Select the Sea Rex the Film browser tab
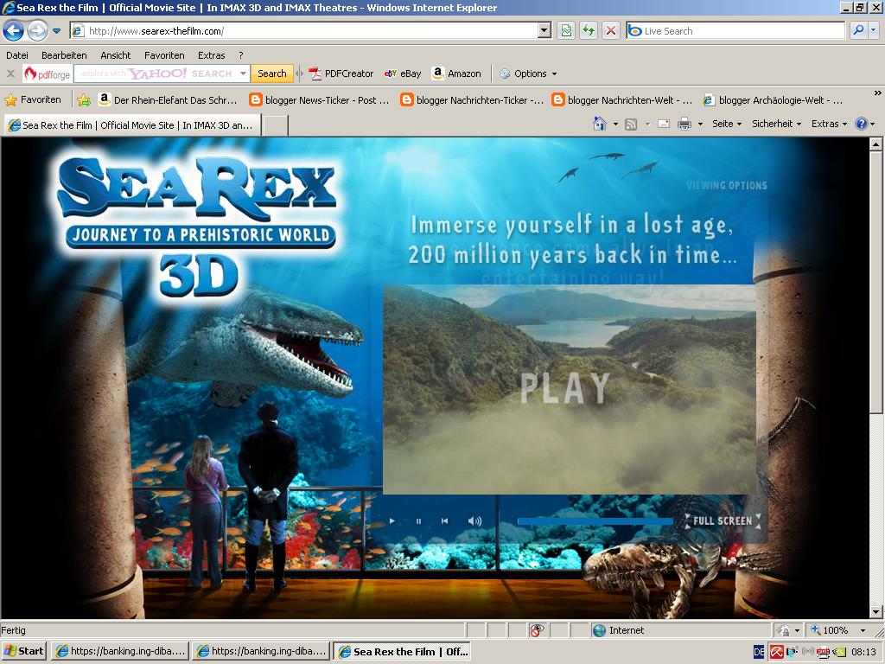Screen dimensions: 885x664 point(130,124)
